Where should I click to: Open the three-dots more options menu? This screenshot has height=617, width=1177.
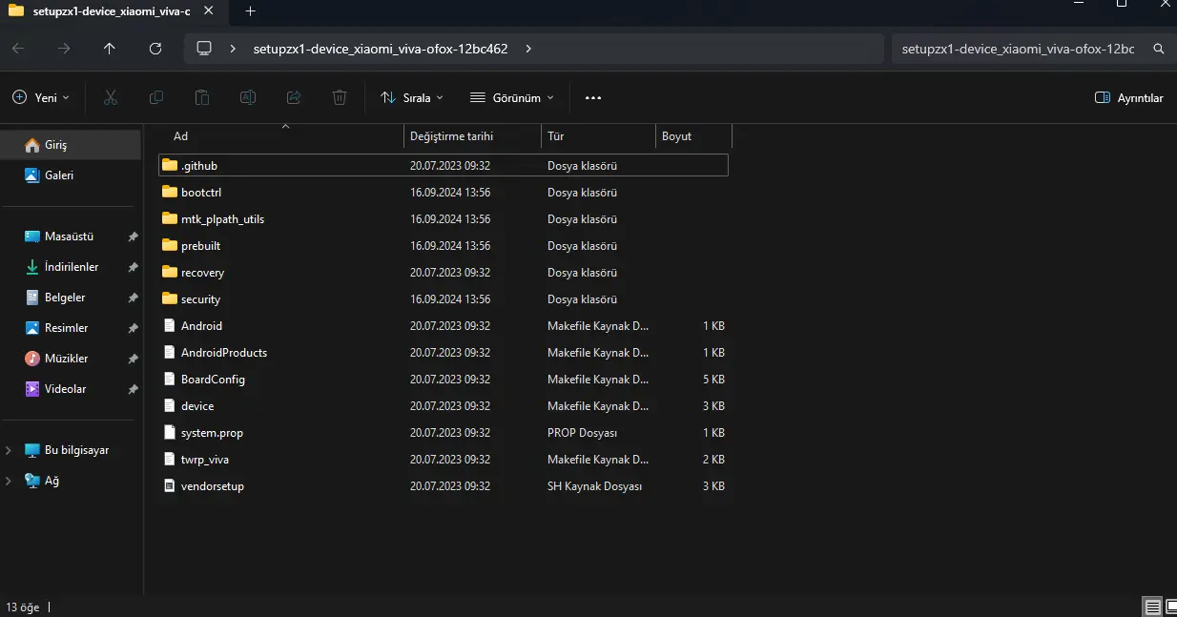tap(593, 97)
